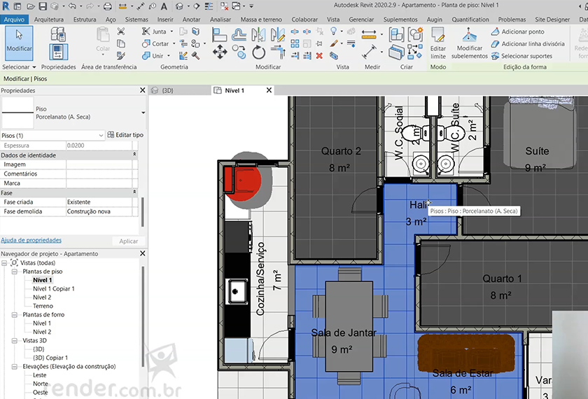Click the red Delete X icon
This screenshot has width=588, height=399.
320,55
